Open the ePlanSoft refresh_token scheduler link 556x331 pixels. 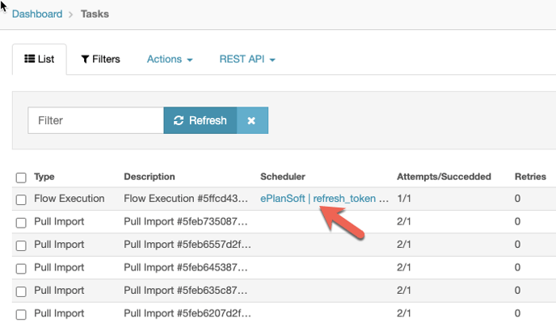tap(325, 198)
